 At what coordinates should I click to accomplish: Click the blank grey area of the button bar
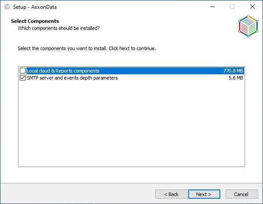click(78, 194)
